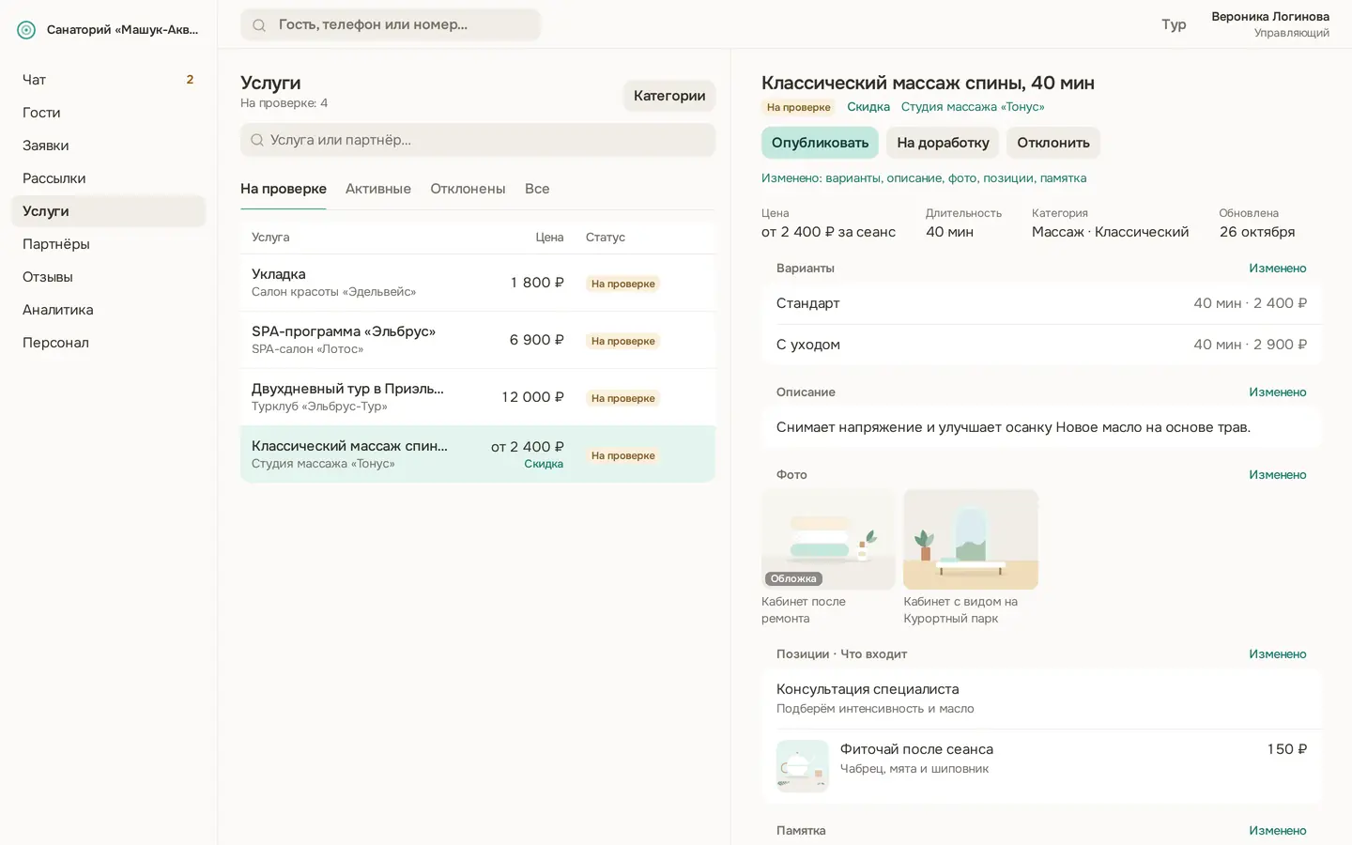Focus the «Услуга или партнёр» search field
Viewport: 1352px width, 845px height.
point(478,140)
